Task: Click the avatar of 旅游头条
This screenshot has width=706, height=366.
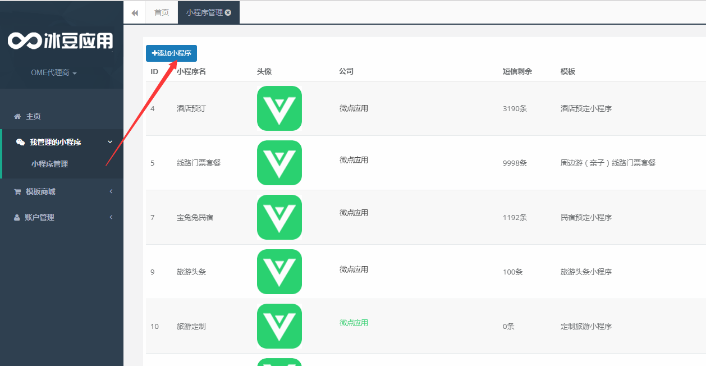Action: click(x=279, y=272)
